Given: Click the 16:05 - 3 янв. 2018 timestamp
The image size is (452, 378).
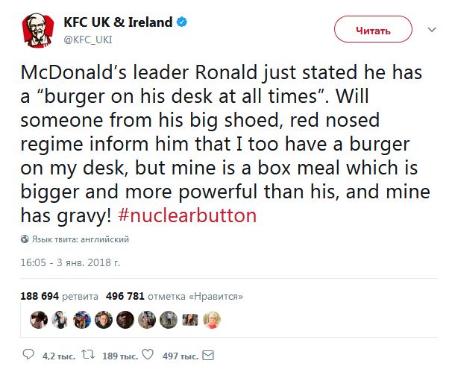Looking at the screenshot, I should click(70, 262).
